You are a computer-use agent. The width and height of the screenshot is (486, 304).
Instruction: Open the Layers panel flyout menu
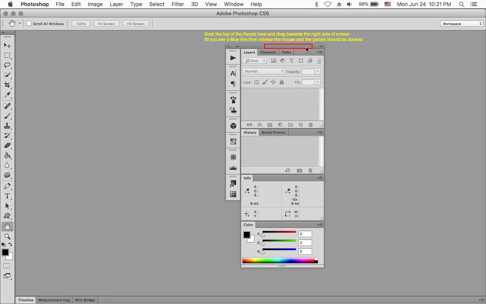click(x=320, y=52)
